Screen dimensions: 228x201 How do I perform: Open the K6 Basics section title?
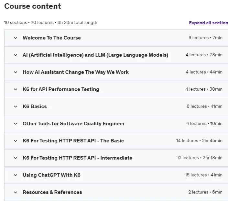(35, 106)
